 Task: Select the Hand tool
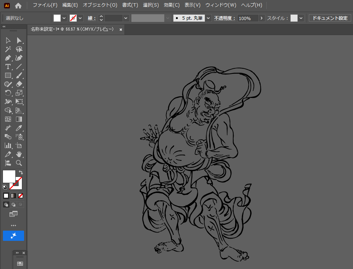19,154
